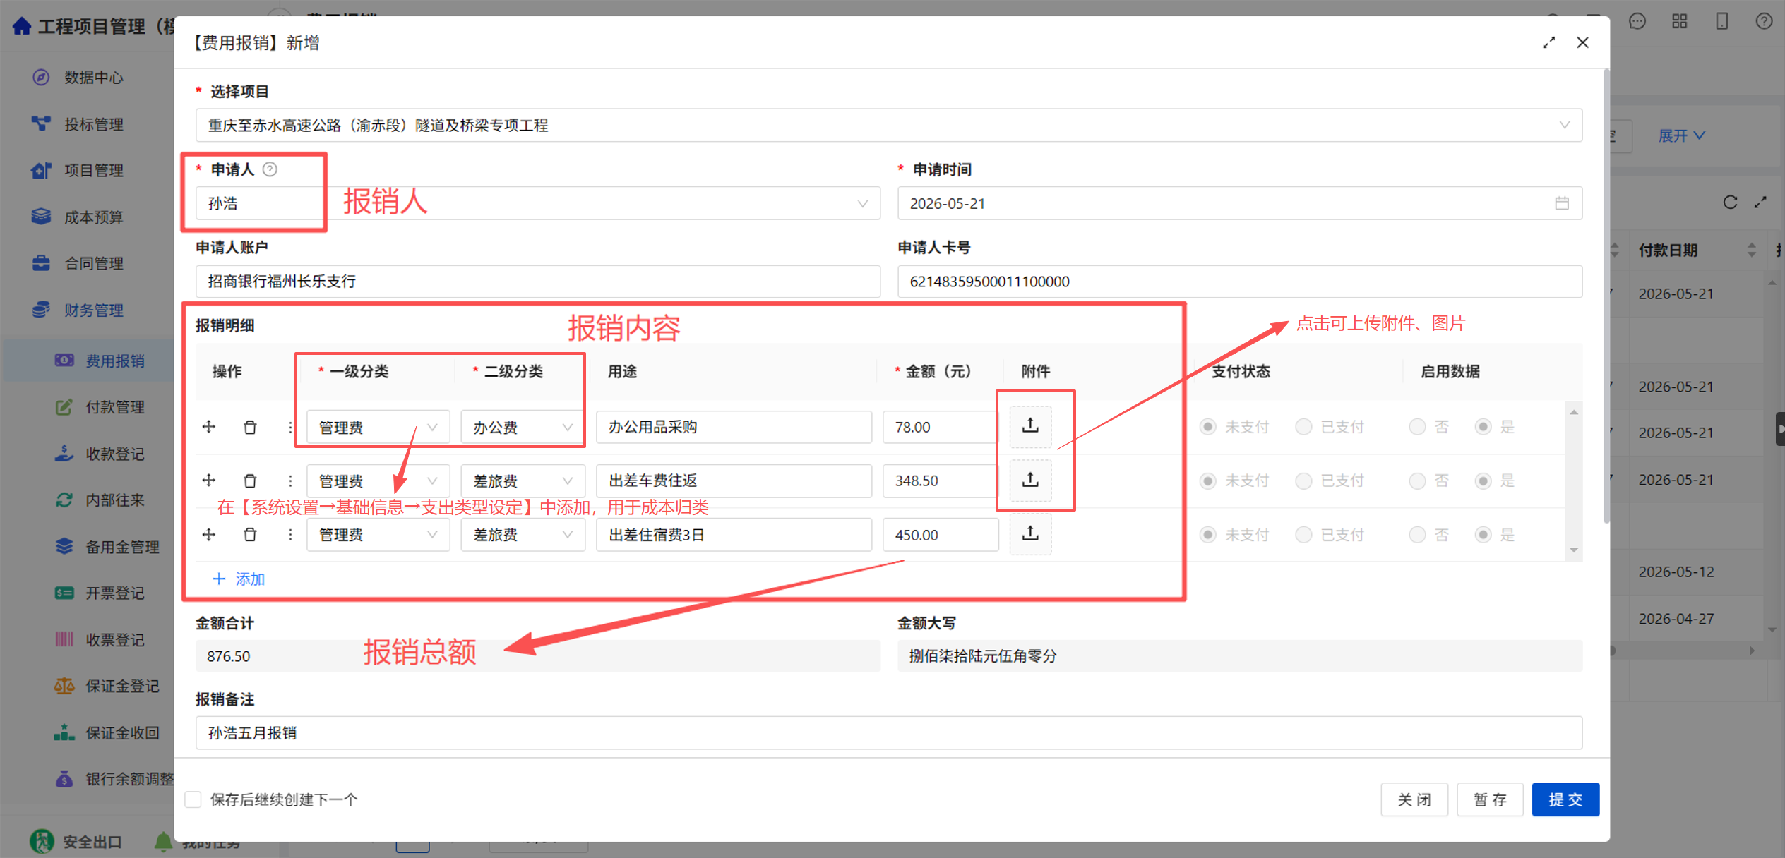Expand the 展开 filter section
The width and height of the screenshot is (1785, 858).
[1681, 135]
